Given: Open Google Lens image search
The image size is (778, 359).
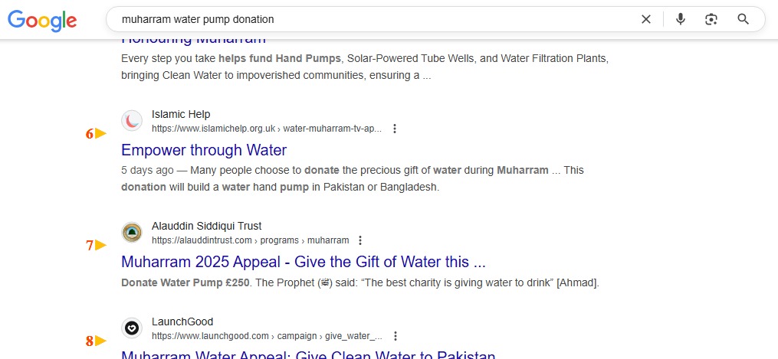Looking at the screenshot, I should point(711,19).
